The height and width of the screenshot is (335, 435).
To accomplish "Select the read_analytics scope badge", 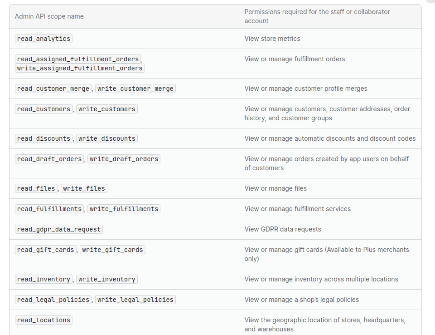I will (43, 39).
